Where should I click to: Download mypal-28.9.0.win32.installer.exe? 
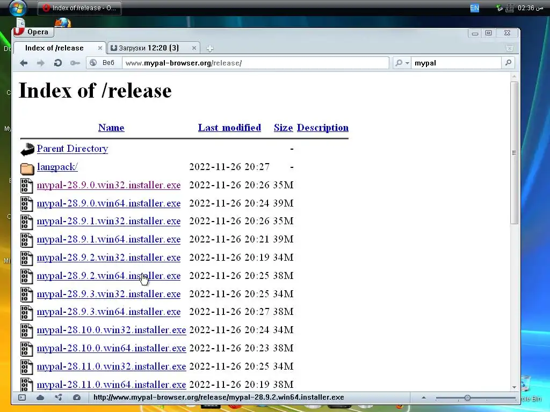(108, 185)
